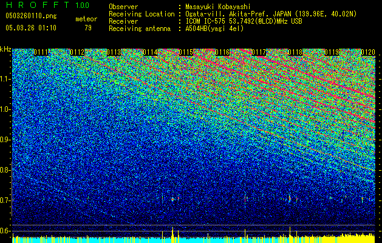Click the 0.6 frequency axis label
Screen dimensions: 382x243
click(x=5, y=231)
